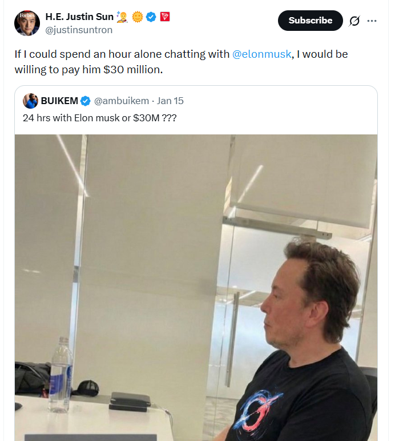399x441 pixels.
Task: Click the BUIKEM display name
Action: pos(59,101)
